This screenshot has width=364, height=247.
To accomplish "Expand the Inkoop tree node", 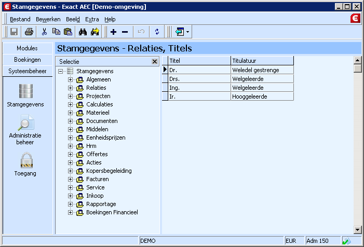I will click(70, 196).
